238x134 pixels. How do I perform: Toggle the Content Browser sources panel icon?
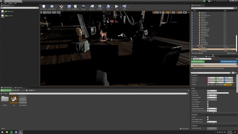[1, 93]
